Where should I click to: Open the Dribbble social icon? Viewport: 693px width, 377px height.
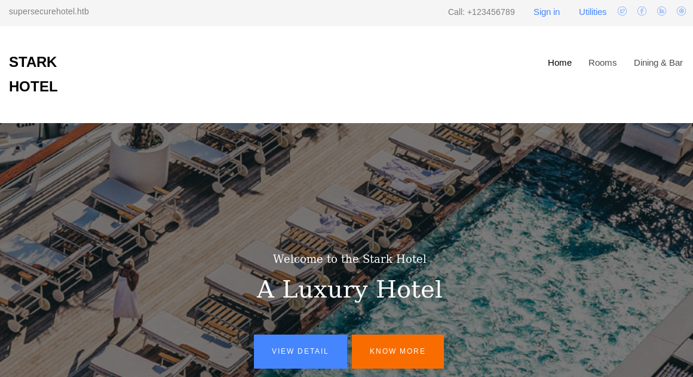click(x=681, y=11)
